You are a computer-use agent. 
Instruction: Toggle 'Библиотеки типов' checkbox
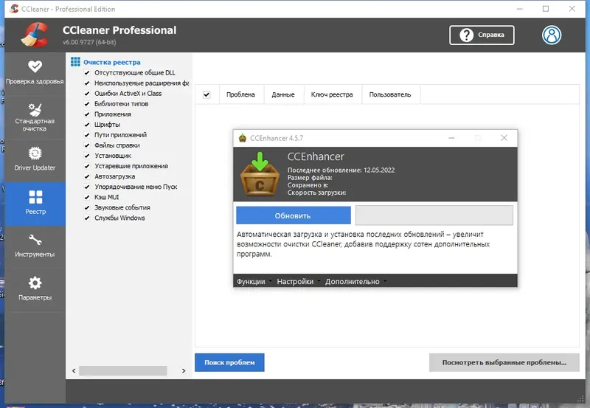(87, 104)
